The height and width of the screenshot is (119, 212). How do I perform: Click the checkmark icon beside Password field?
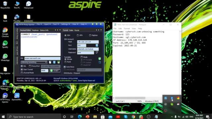(97, 53)
